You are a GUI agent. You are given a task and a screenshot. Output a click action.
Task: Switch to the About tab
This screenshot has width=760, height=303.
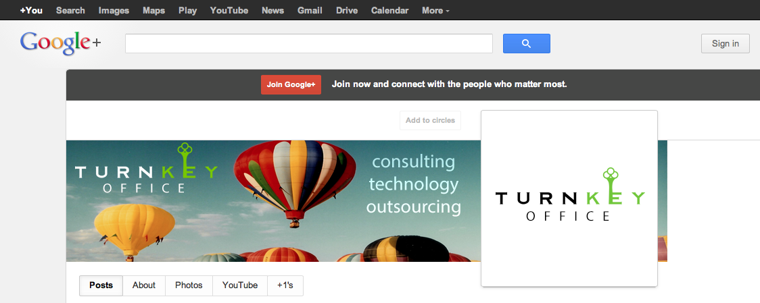point(144,285)
